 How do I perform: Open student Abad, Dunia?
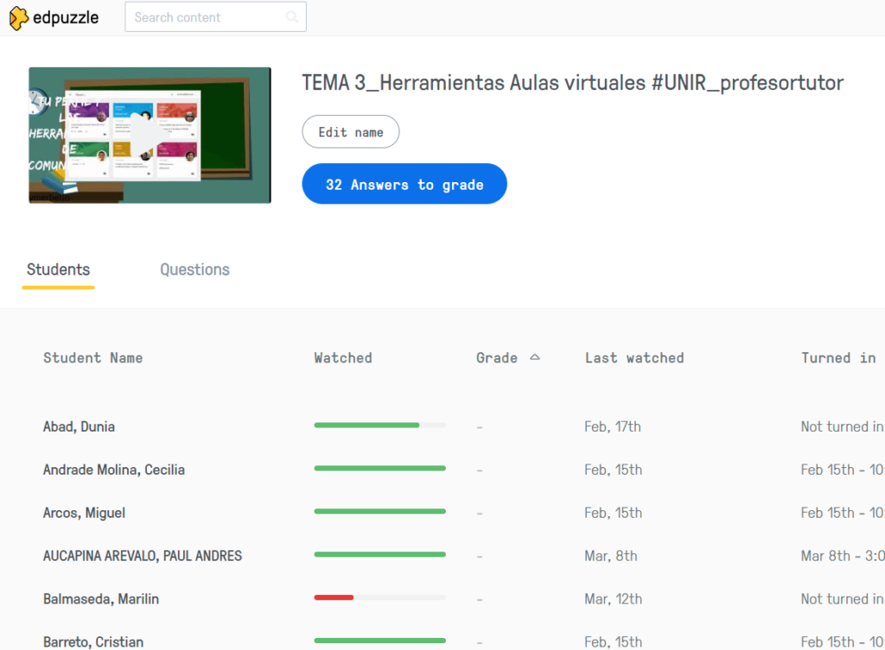pos(79,426)
